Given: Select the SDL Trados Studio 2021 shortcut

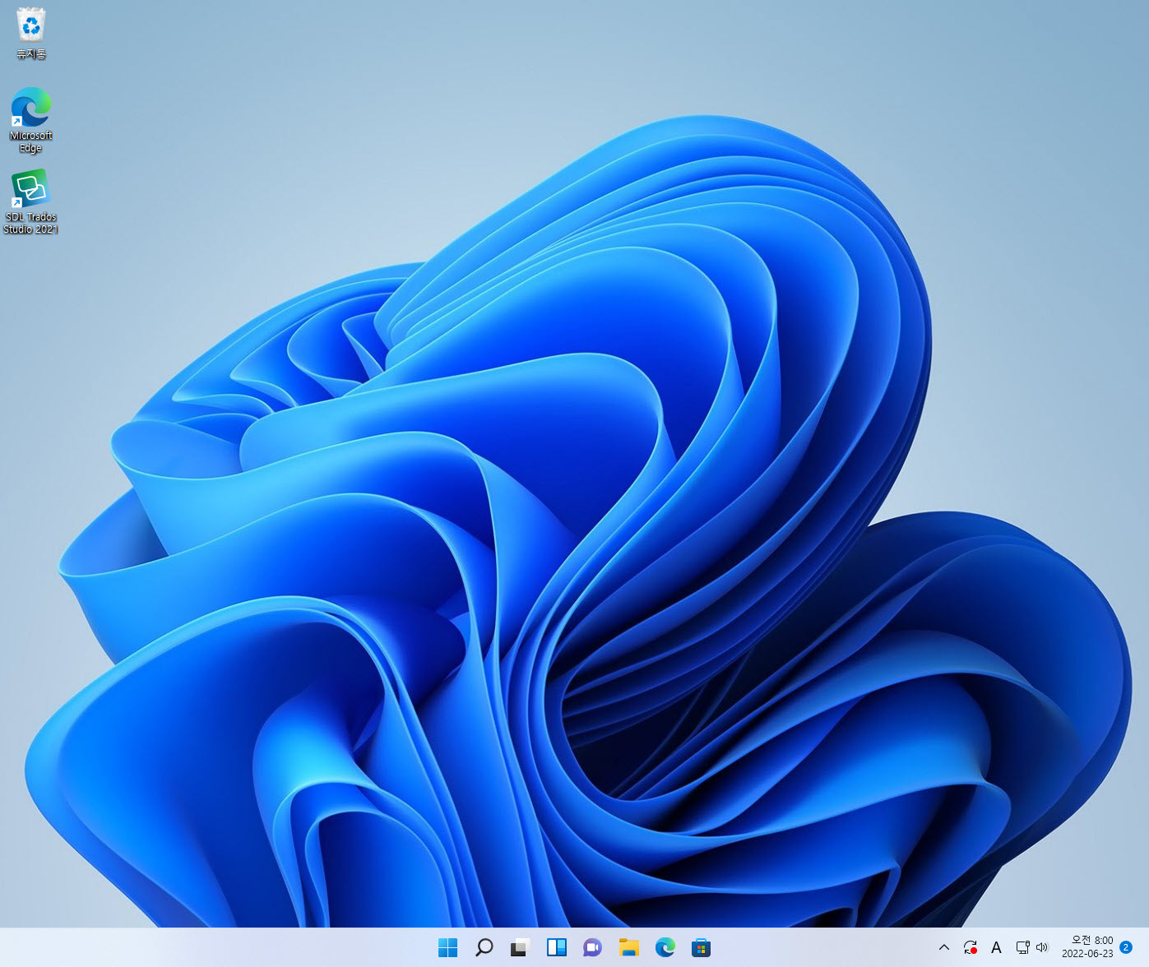Looking at the screenshot, I should [x=31, y=201].
